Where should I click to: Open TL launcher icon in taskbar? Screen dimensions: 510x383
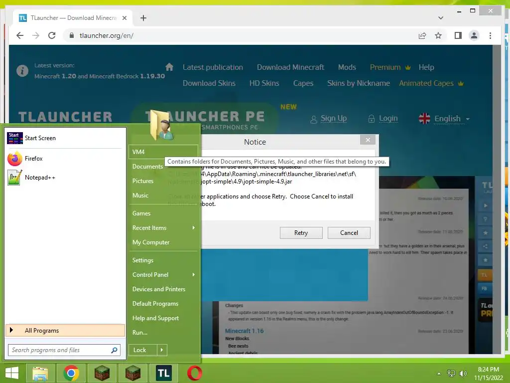[163, 373]
